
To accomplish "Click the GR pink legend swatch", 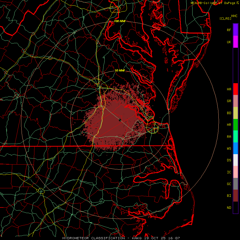I will (x=235, y=101).
